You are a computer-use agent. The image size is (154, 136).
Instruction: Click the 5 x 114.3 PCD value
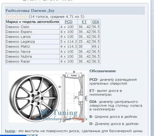(x=69, y=42)
